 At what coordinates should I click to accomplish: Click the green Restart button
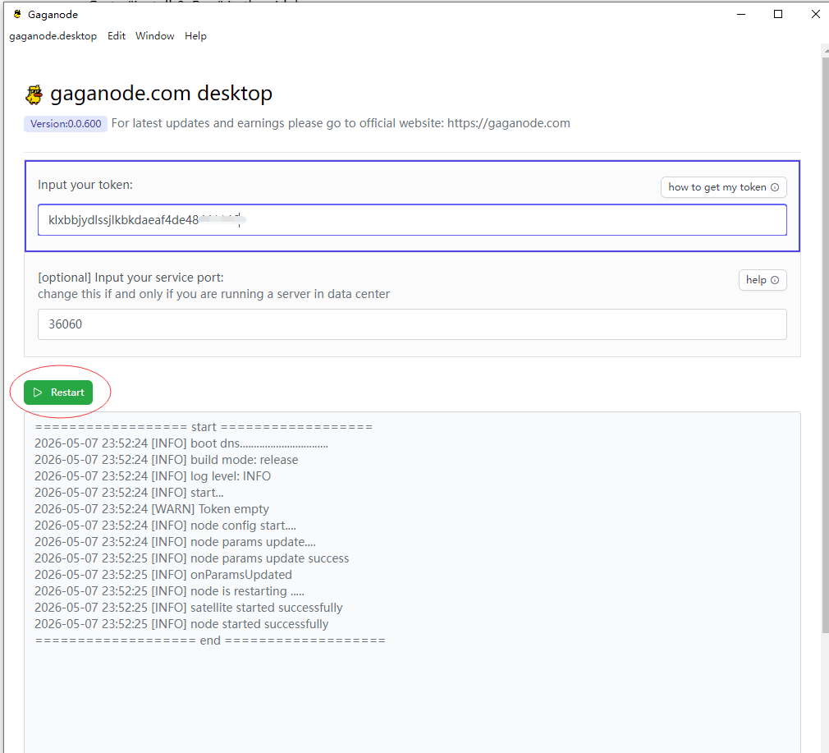click(x=58, y=393)
